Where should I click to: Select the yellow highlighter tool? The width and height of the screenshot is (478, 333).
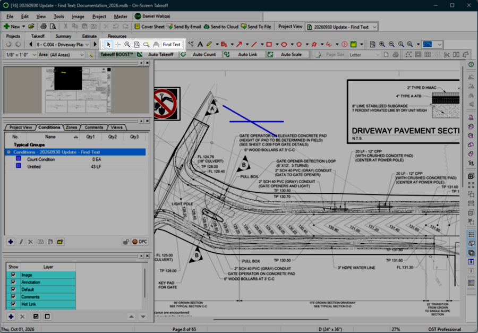(209, 45)
